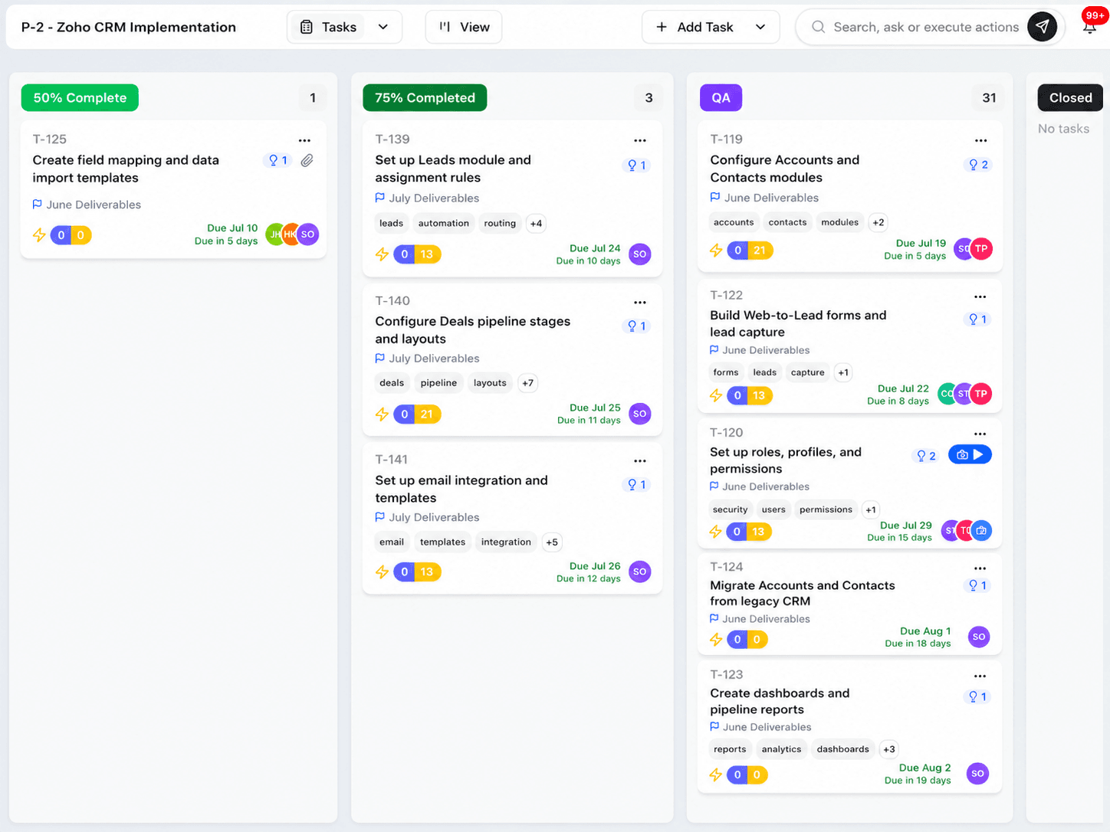Open three-dot menu on T-140 card

pos(640,302)
